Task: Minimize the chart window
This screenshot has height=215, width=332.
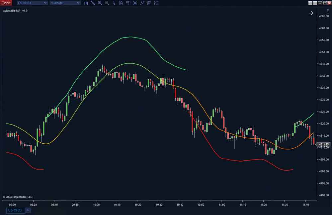Action: [320, 3]
